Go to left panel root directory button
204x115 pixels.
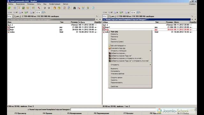97,16
